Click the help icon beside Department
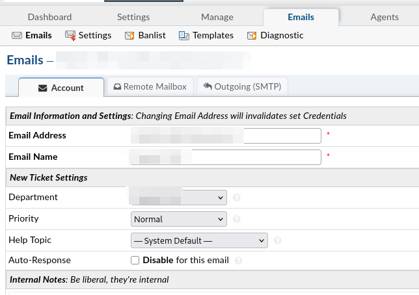The width and height of the screenshot is (419, 295). [x=237, y=198]
